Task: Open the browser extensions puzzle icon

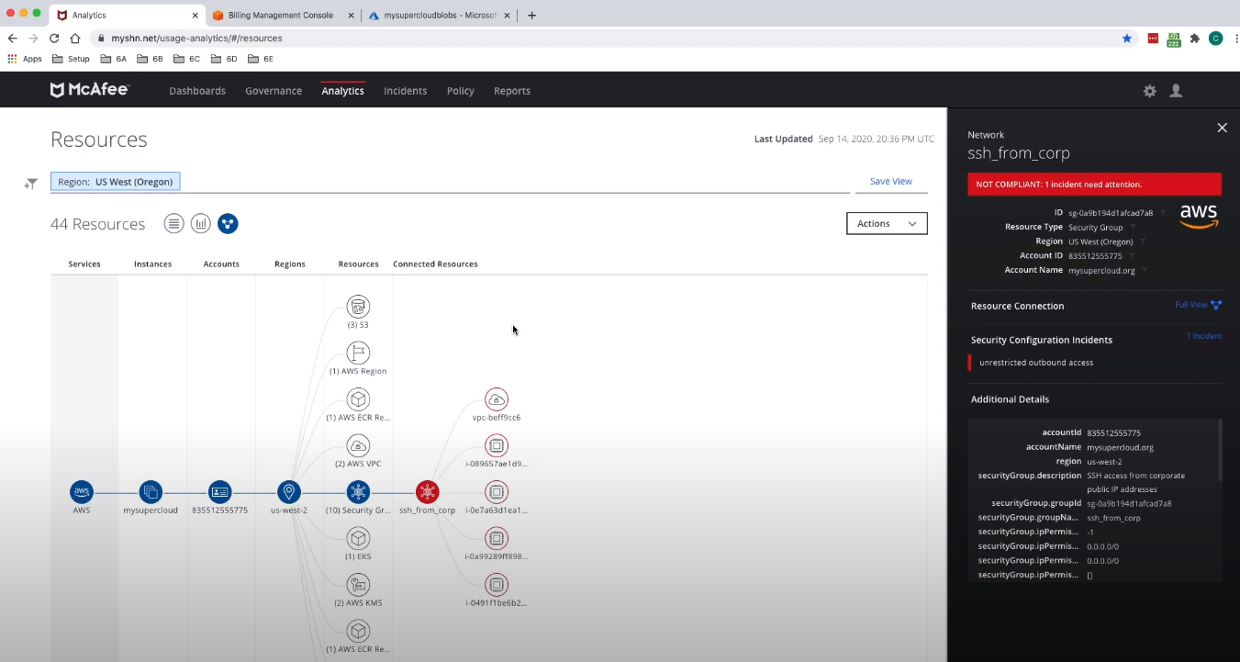Action: pos(1195,39)
